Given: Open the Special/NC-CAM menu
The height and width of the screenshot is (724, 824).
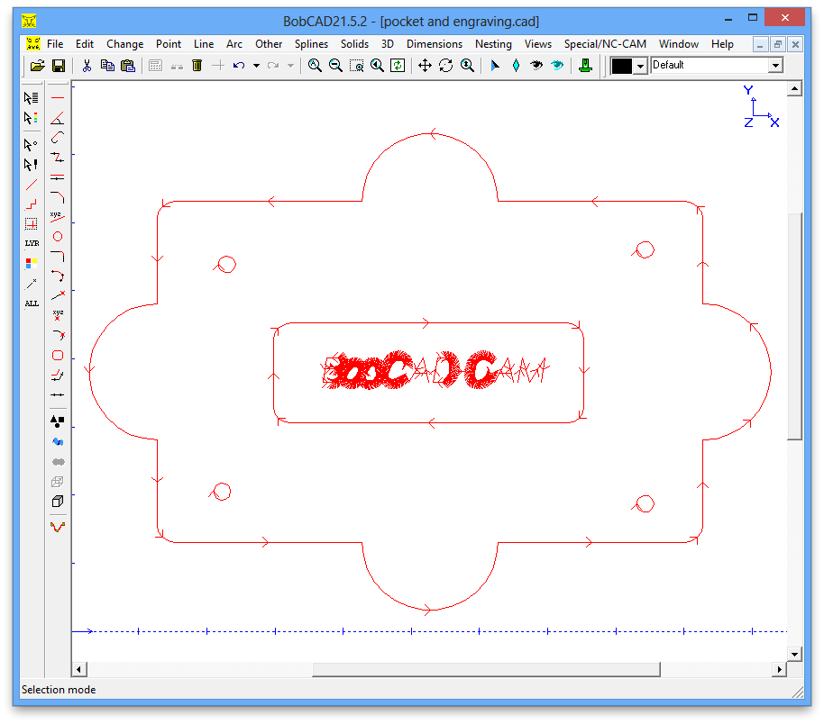Looking at the screenshot, I should tap(605, 44).
